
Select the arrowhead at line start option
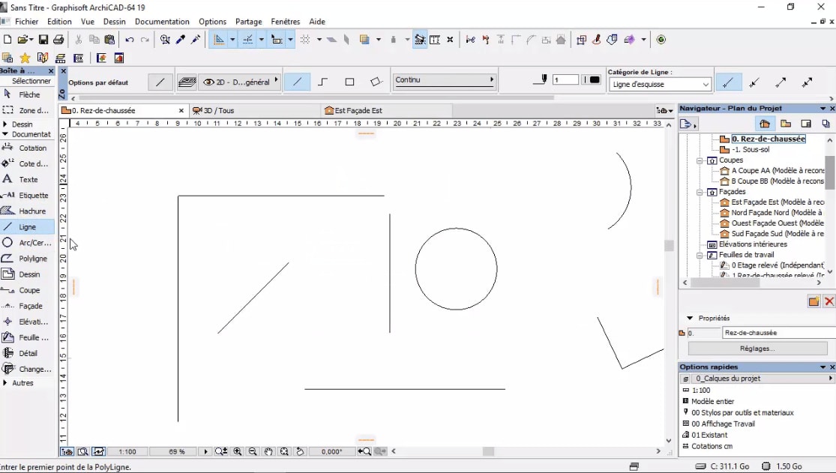point(754,82)
